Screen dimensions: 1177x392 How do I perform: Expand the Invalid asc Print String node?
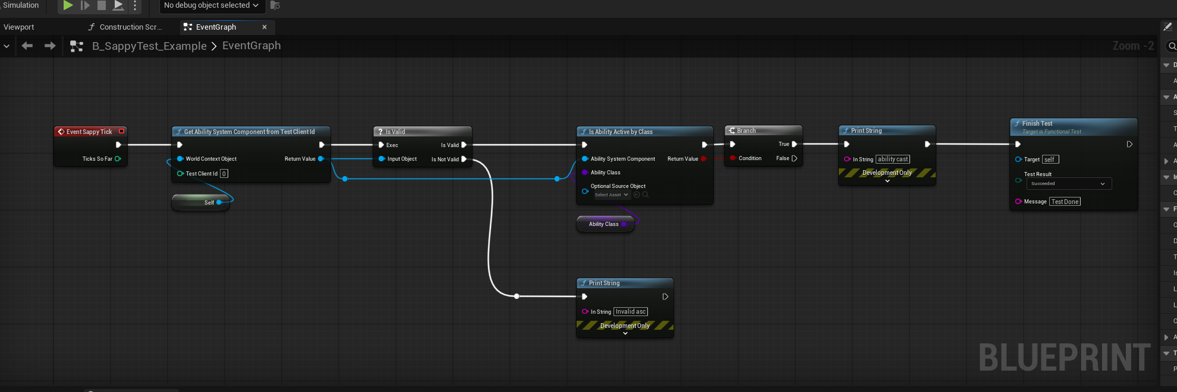[625, 333]
